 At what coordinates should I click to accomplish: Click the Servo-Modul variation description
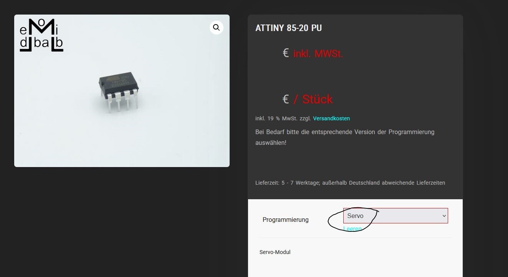click(x=275, y=252)
